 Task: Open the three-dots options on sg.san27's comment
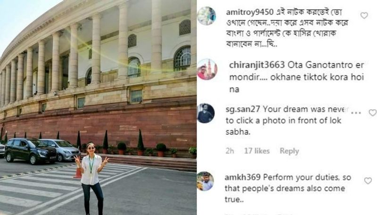pos(356,112)
